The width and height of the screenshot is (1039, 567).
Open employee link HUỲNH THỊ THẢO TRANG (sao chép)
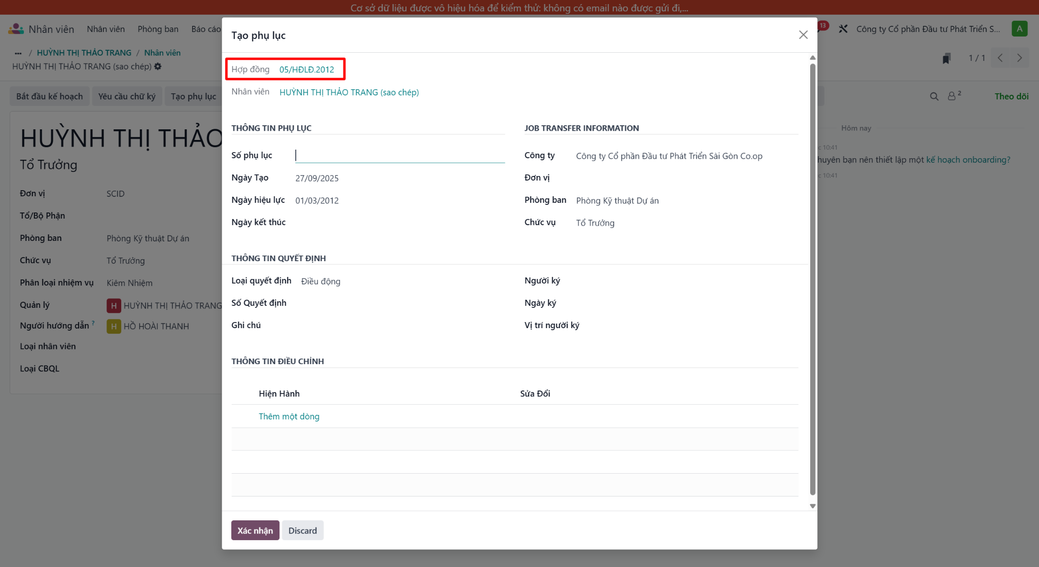(x=349, y=92)
